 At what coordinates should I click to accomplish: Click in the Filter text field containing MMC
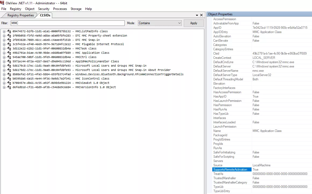click(68, 23)
